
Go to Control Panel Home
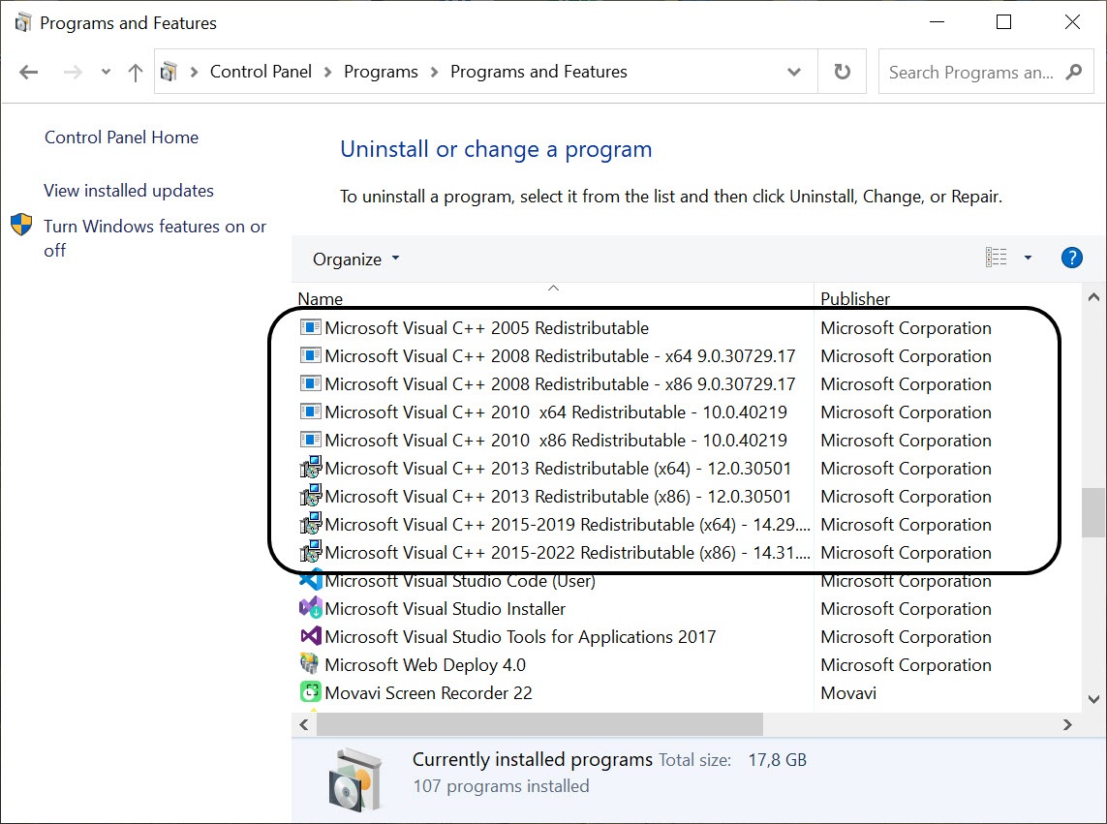(121, 137)
